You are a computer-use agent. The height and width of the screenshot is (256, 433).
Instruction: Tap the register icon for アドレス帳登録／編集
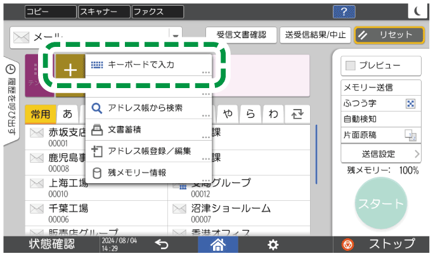point(96,151)
